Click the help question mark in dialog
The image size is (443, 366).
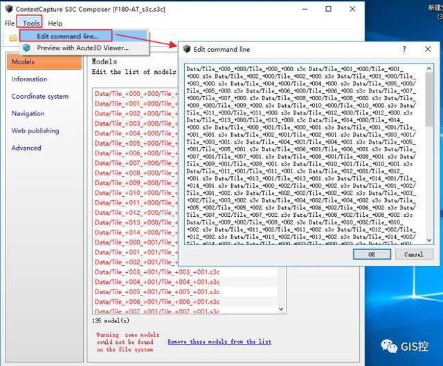tap(404, 49)
